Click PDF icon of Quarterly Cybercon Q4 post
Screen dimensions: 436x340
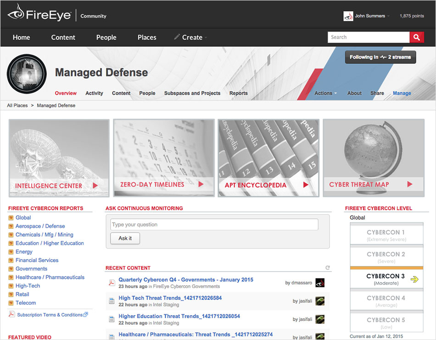point(112,283)
